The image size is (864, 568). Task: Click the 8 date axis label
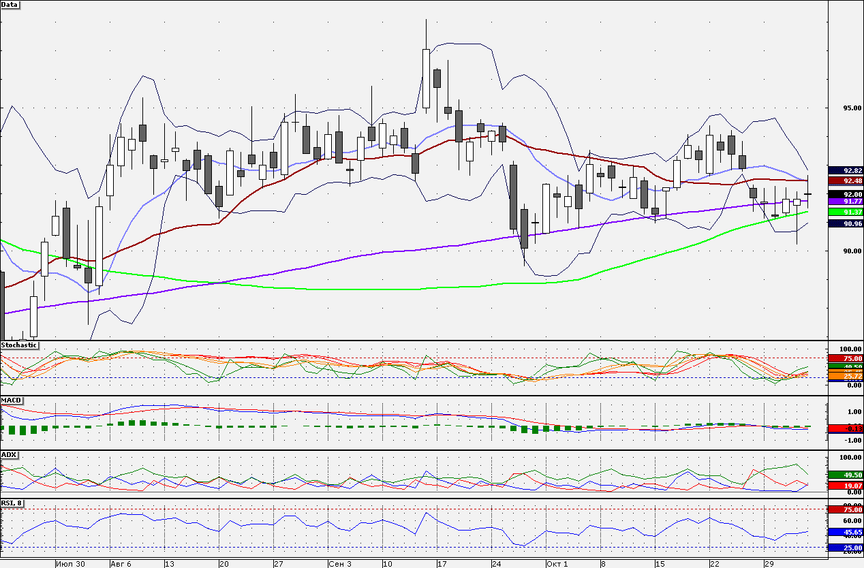(x=604, y=564)
